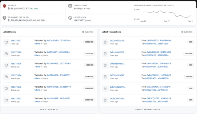Click View All Transactions link
Image resolution: width=197 pixels, height=114 pixels.
148,110
